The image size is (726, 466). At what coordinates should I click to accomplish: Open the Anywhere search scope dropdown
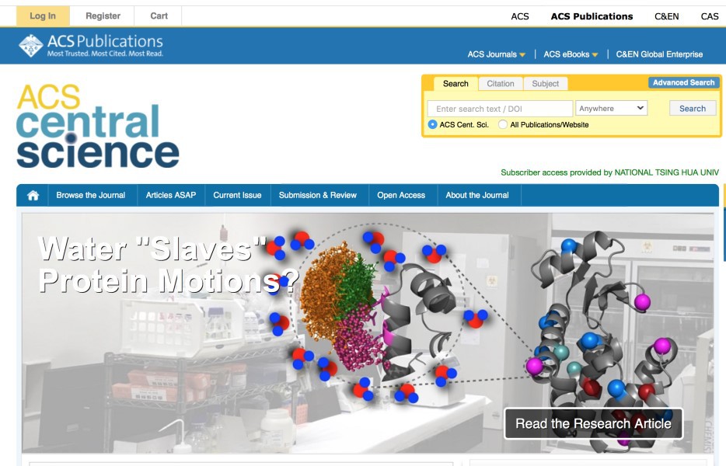[x=611, y=108]
